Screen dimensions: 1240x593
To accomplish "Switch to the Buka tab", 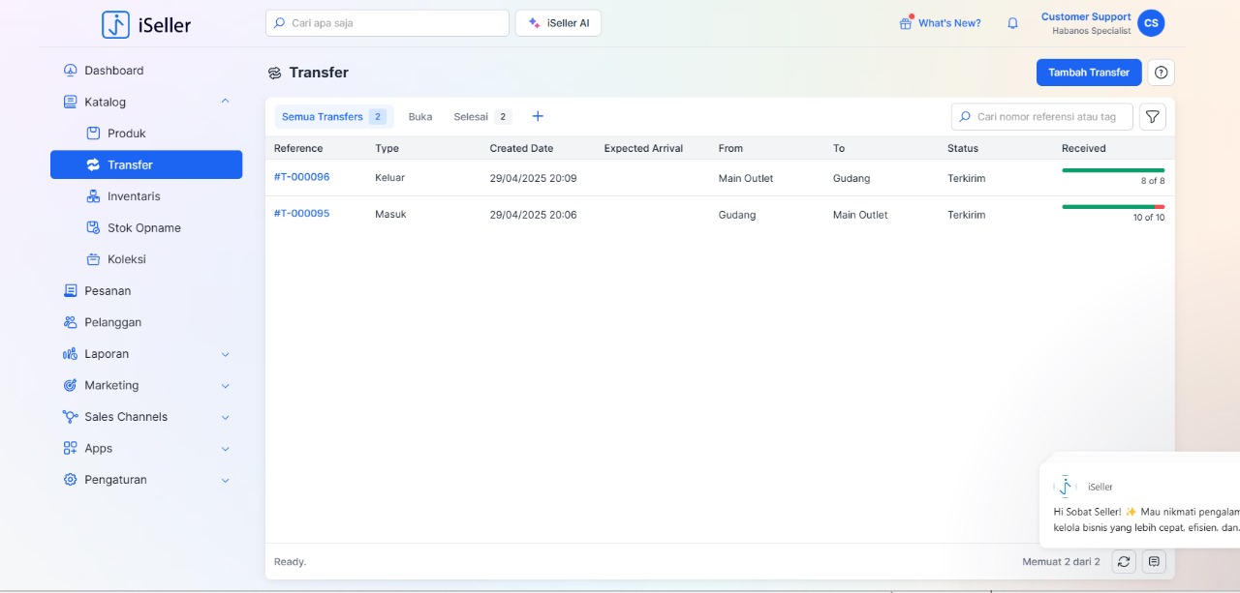I will [x=420, y=117].
